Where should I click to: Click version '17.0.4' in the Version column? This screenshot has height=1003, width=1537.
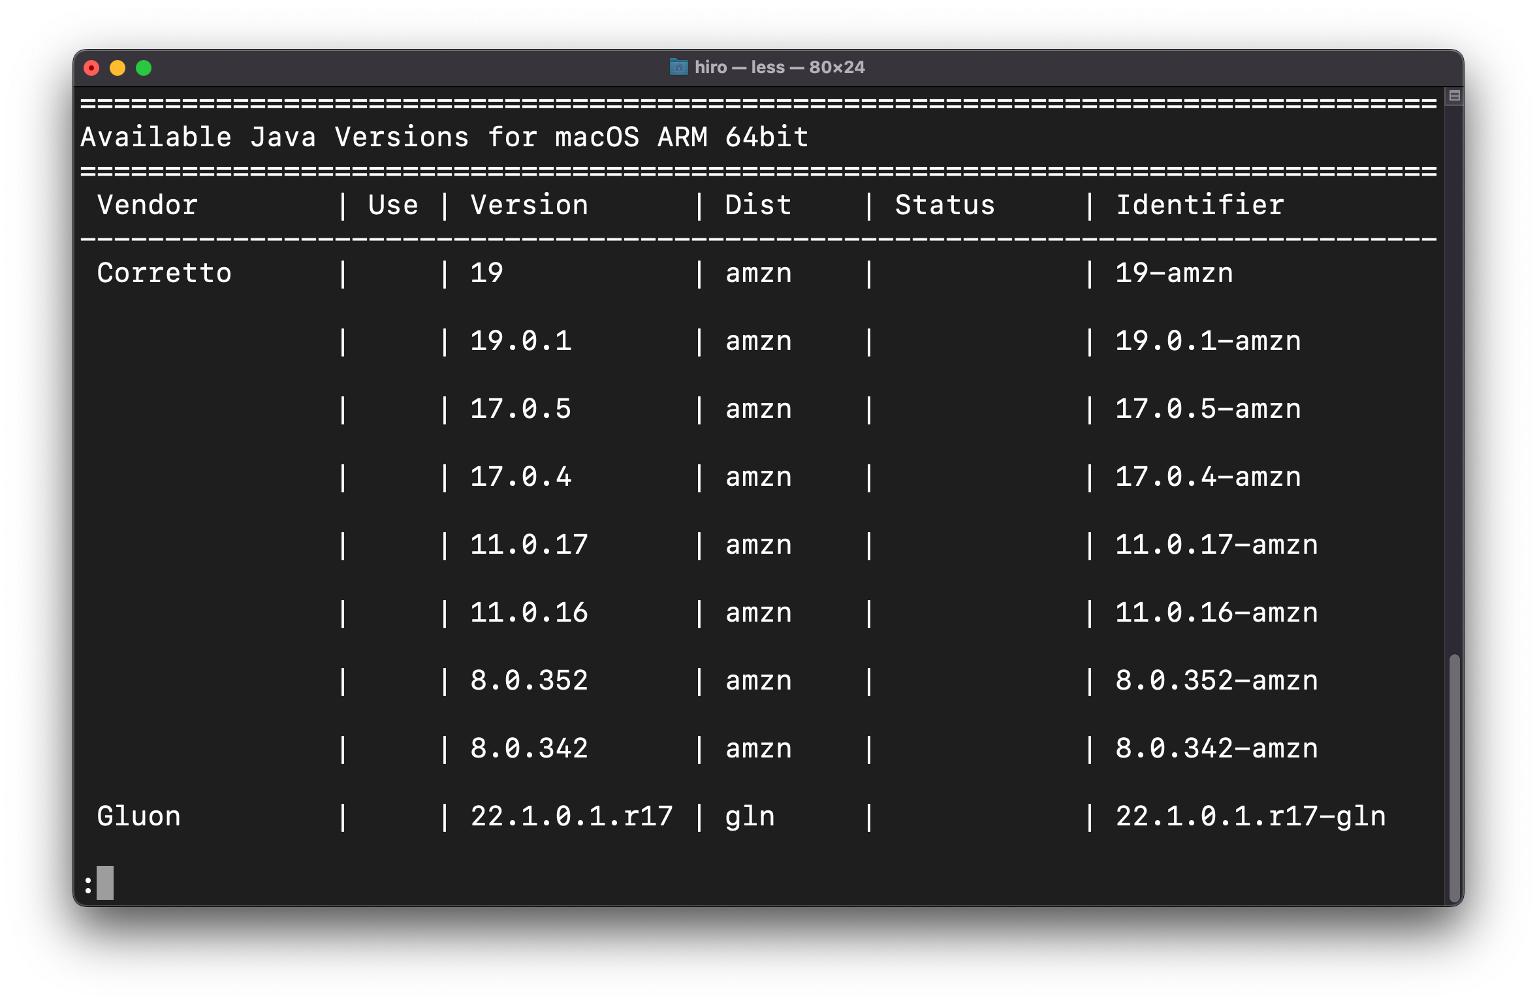click(x=521, y=477)
